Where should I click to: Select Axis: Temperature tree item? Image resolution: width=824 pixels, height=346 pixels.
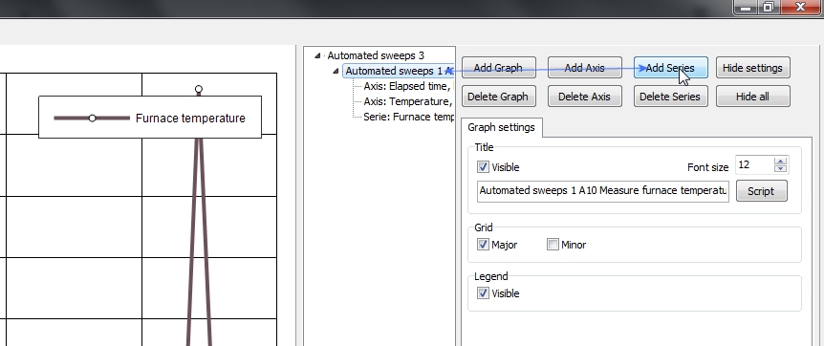[x=408, y=101]
